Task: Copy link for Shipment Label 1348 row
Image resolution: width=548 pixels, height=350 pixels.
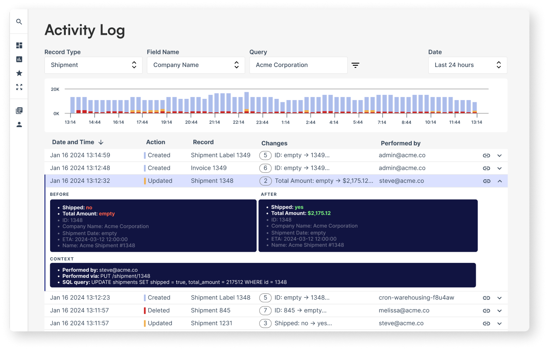Action: click(487, 298)
